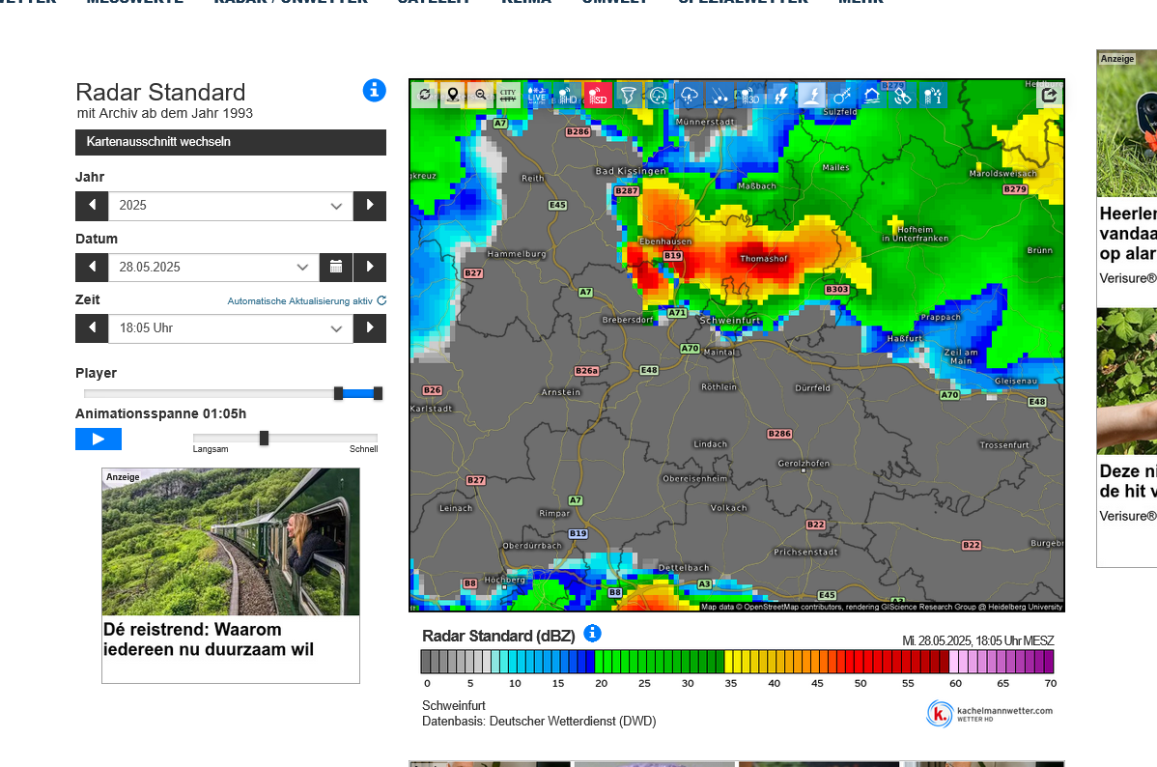Screen dimensions: 1157x767
Task: Click Kartenausschnitt wechseln button
Action: click(230, 142)
